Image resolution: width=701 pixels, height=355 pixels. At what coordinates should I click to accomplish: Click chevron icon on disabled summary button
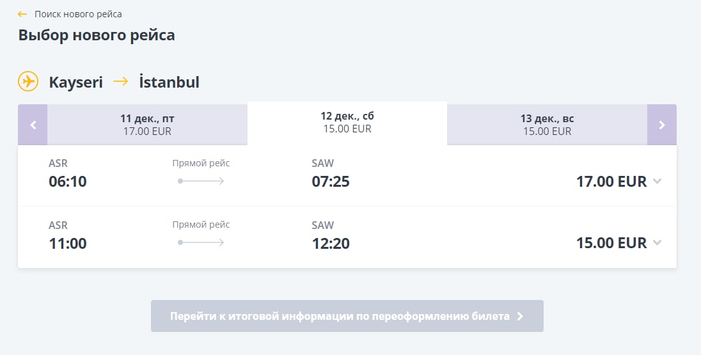[x=520, y=316]
